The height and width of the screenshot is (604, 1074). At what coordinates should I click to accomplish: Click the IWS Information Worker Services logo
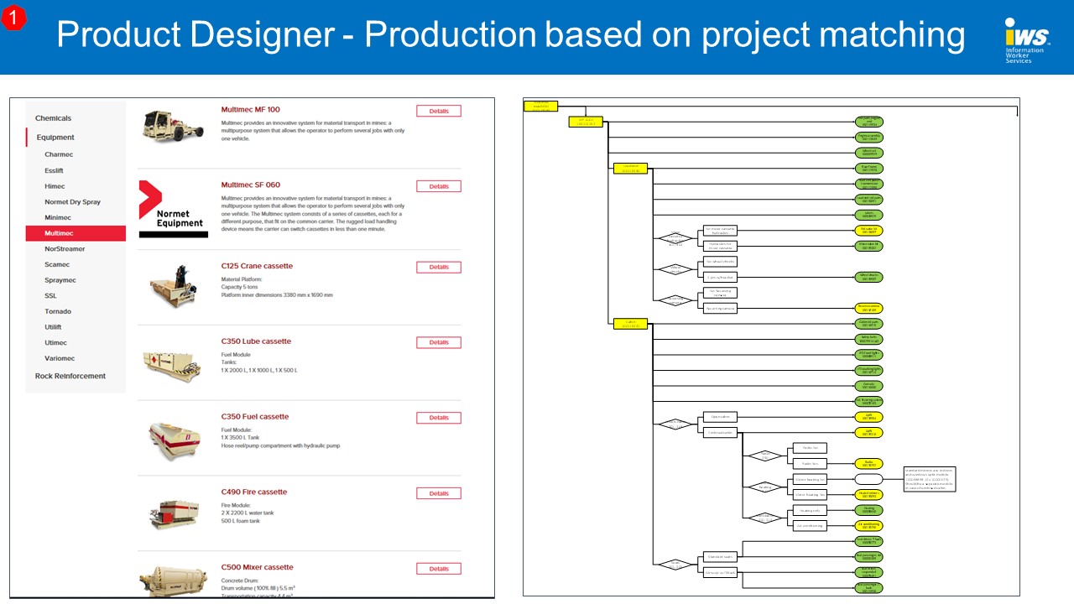[1027, 41]
